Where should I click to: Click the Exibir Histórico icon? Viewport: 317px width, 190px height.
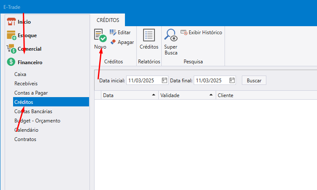(184, 33)
